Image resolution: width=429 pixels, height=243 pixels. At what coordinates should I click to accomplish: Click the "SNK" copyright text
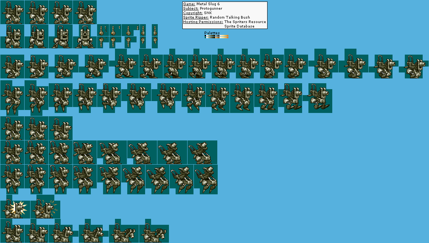(x=208, y=13)
